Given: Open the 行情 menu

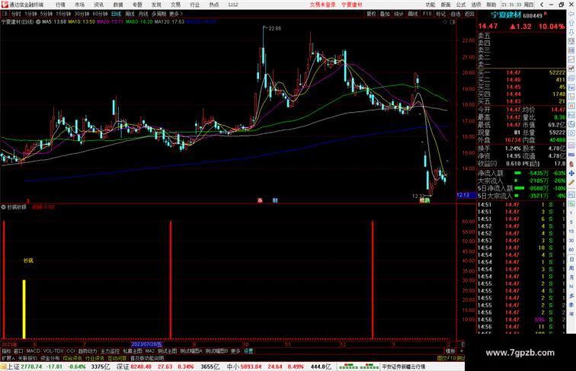Looking at the screenshot, I should click(60, 5).
